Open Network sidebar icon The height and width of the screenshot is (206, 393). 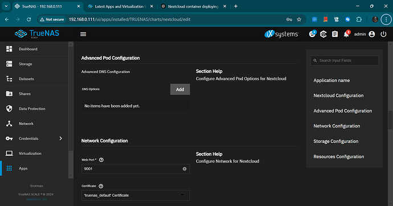(x=9, y=123)
